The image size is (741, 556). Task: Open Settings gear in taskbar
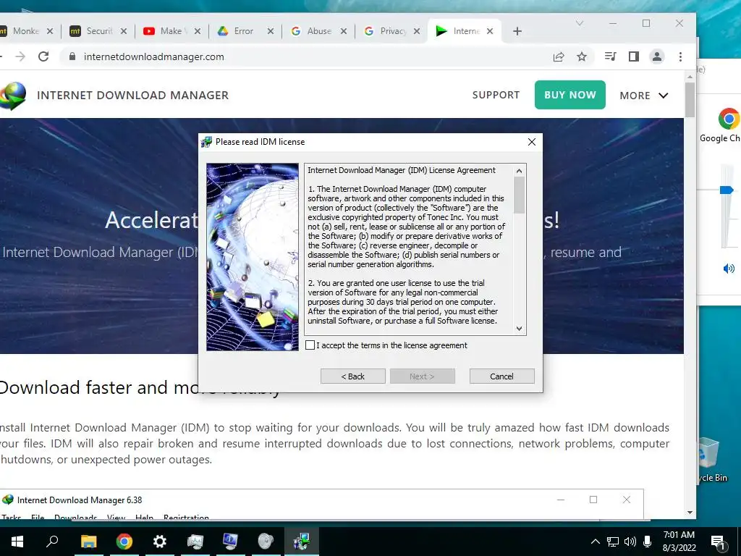point(160,542)
